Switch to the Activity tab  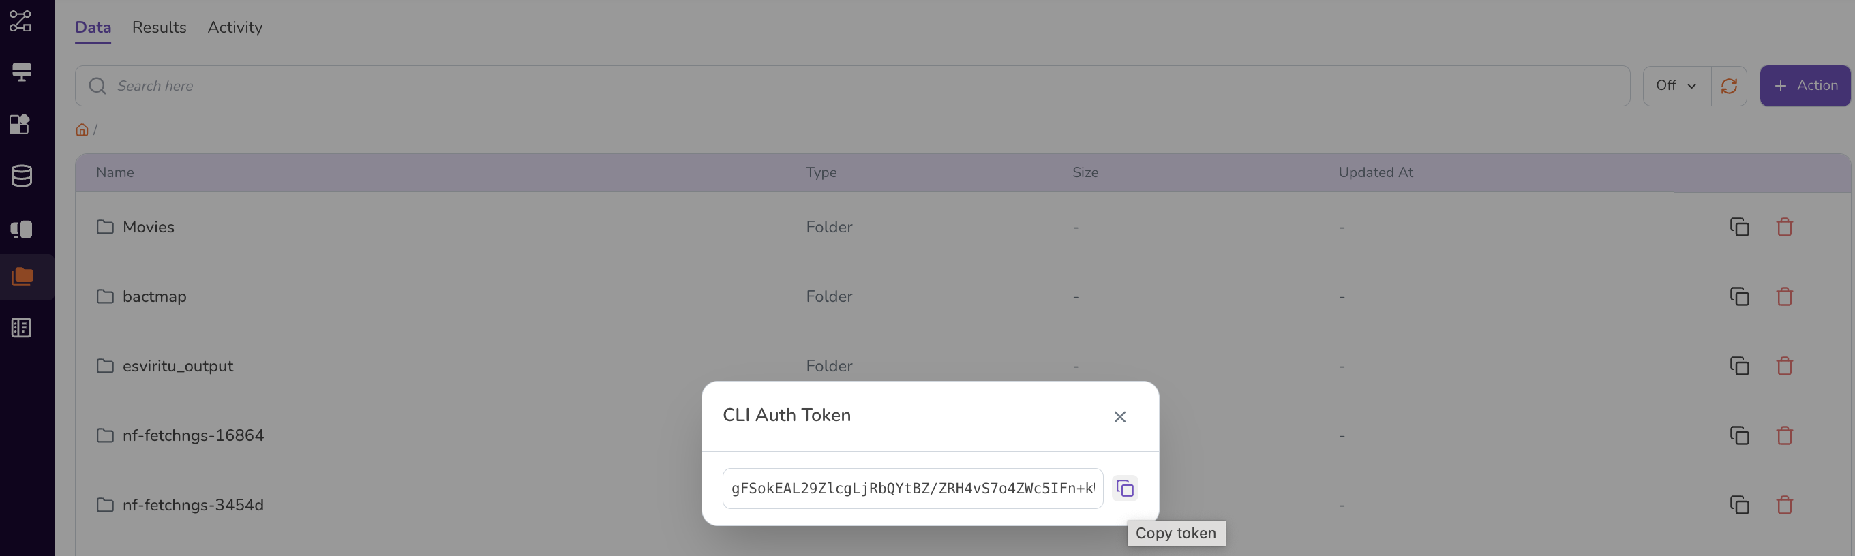point(235,27)
